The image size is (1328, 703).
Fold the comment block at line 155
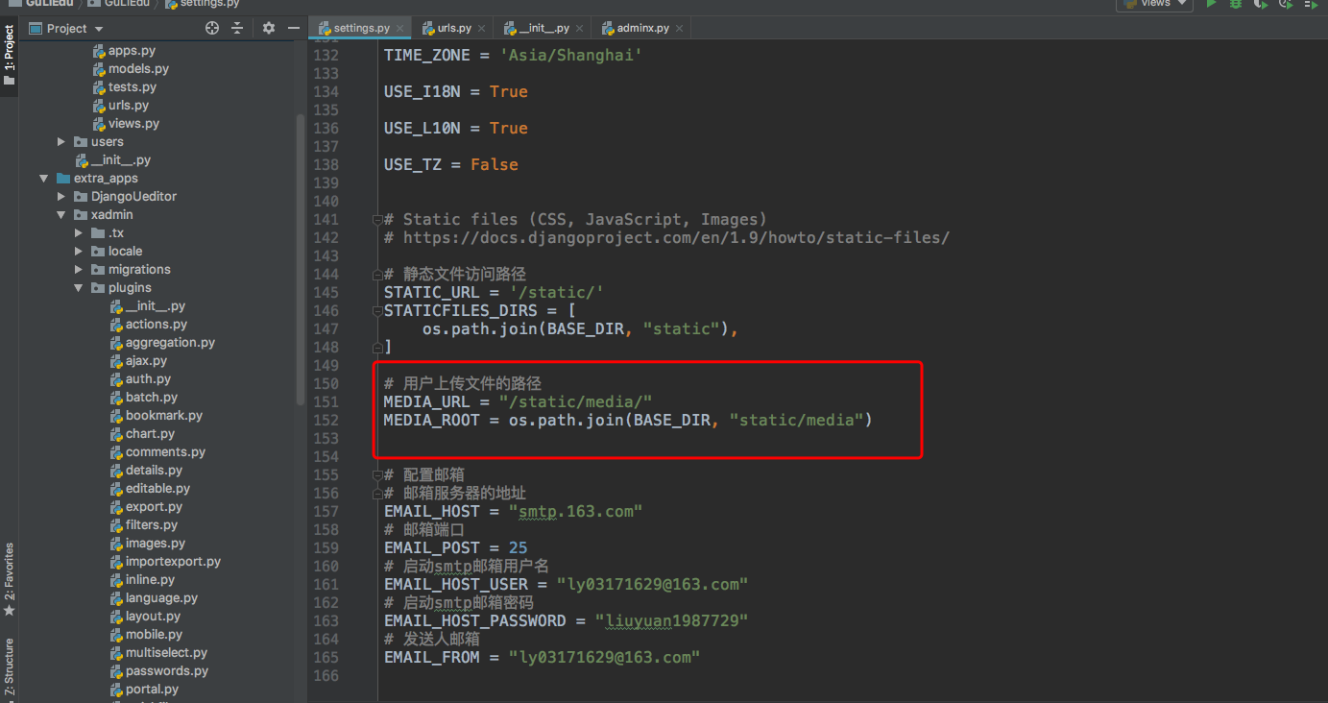click(377, 475)
